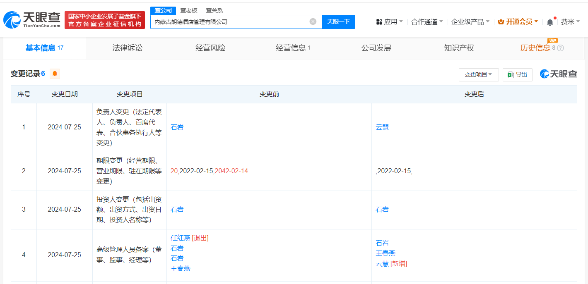Select the 历史信息 VIP tab
This screenshot has height=284, width=588.
(x=542, y=48)
